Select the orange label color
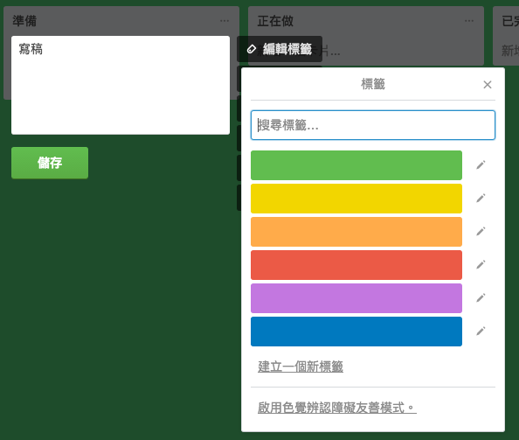This screenshot has height=440, width=519. point(356,232)
